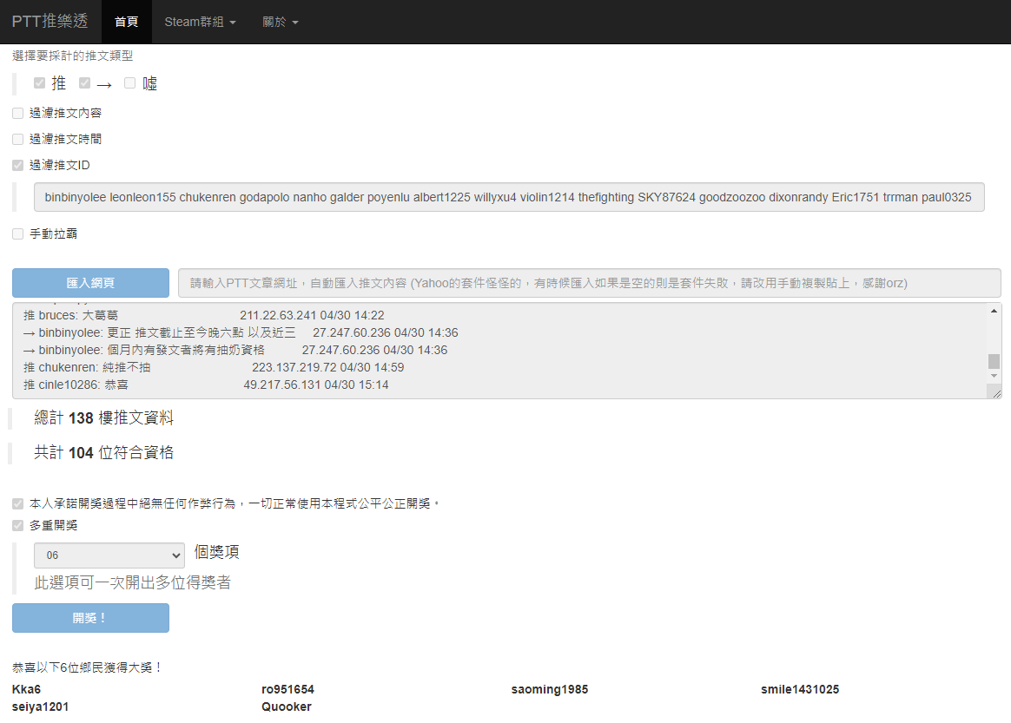This screenshot has width=1011, height=723.
Task: Click the 共計 104 位符合資格 summary text
Action: tap(104, 453)
